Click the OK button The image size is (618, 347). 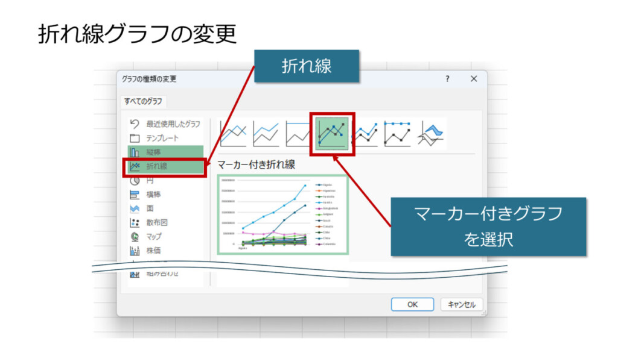(412, 304)
